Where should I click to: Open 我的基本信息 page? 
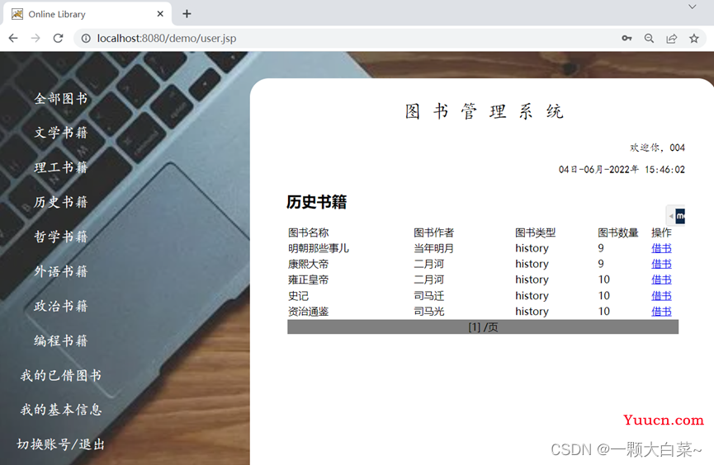[x=60, y=410]
